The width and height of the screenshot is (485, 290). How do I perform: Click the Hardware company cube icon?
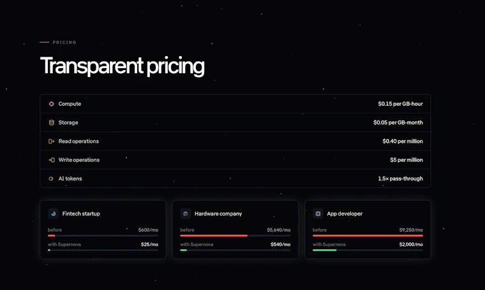pos(186,214)
